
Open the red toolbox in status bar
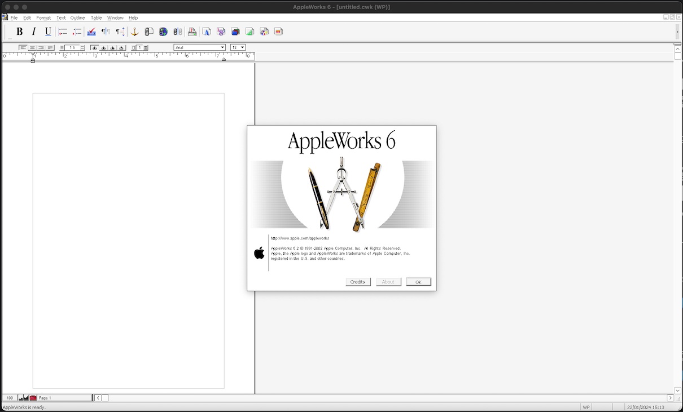click(33, 398)
